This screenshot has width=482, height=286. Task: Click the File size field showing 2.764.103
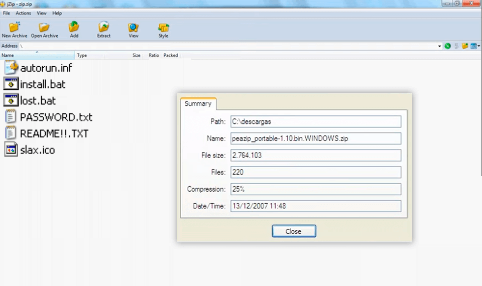coord(316,155)
